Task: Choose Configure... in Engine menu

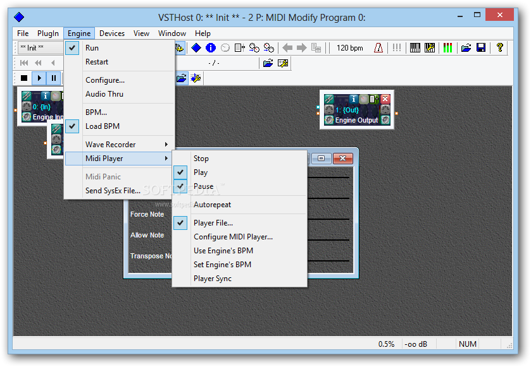Action: [120, 80]
